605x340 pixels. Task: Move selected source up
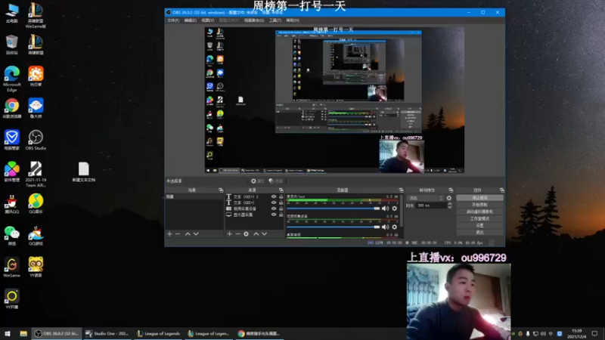[256, 234]
